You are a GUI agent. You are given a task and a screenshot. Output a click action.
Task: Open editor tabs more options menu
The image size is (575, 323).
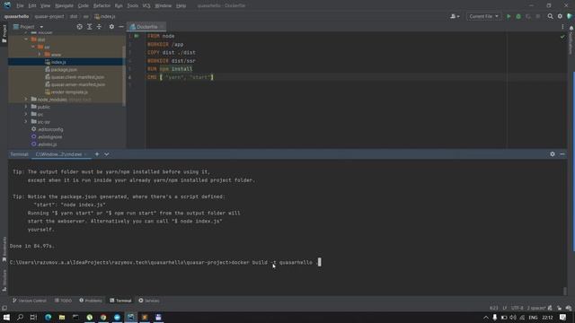pos(562,27)
